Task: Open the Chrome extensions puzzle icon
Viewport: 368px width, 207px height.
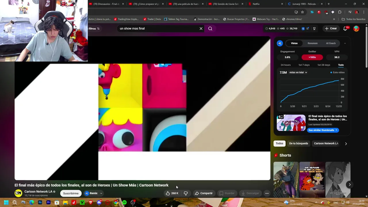Action: (340, 12)
